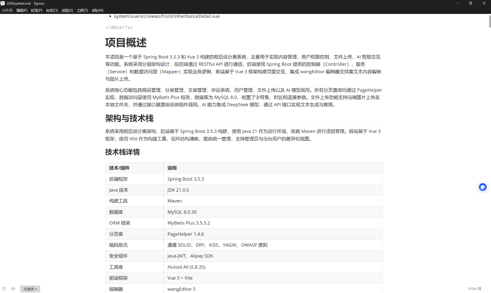Click the 技术栈详情 heading

122,152
